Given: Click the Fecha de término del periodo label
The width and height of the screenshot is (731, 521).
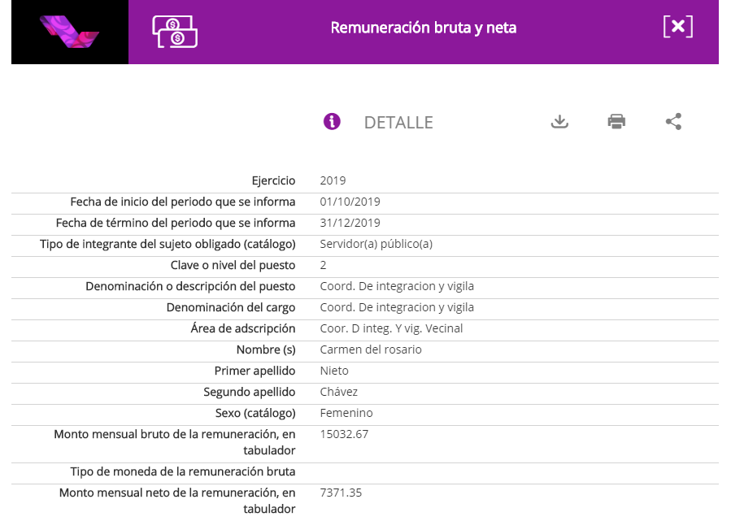Looking at the screenshot, I should tap(176, 223).
